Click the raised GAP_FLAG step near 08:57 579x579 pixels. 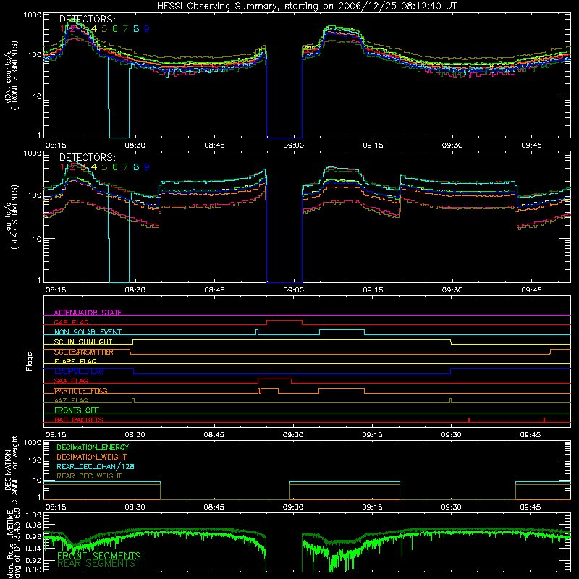point(284,321)
